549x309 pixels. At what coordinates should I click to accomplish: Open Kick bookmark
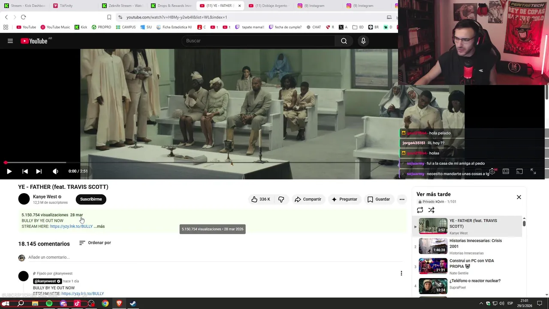pos(81,27)
